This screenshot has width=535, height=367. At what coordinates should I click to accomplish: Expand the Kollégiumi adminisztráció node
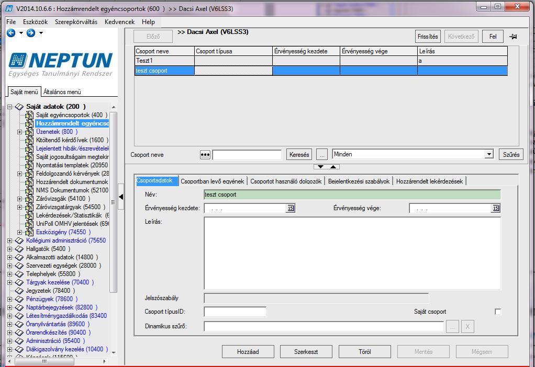coord(9,240)
